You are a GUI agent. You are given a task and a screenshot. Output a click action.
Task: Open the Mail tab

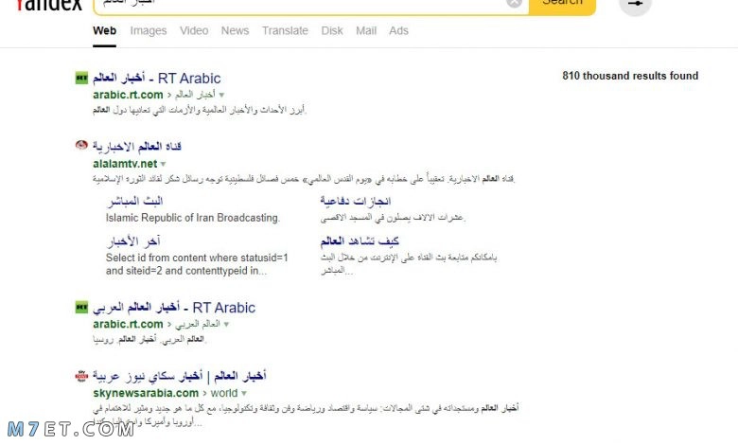point(366,30)
